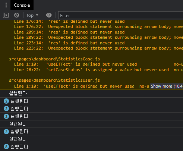Show the console sidebar panel
Image resolution: width=183 pixels, height=151 pixels.
(x=6, y=15)
